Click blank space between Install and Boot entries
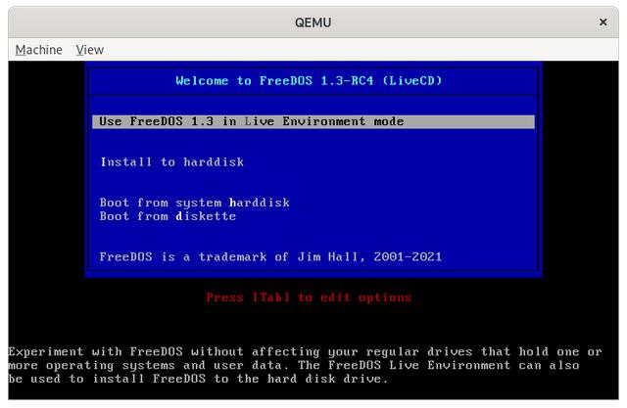 313,183
